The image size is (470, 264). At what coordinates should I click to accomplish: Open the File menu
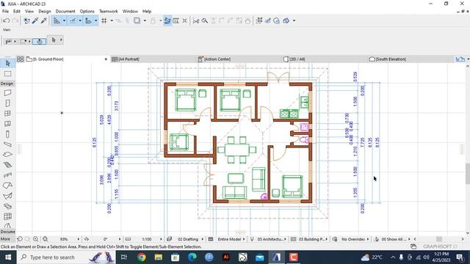click(5, 11)
